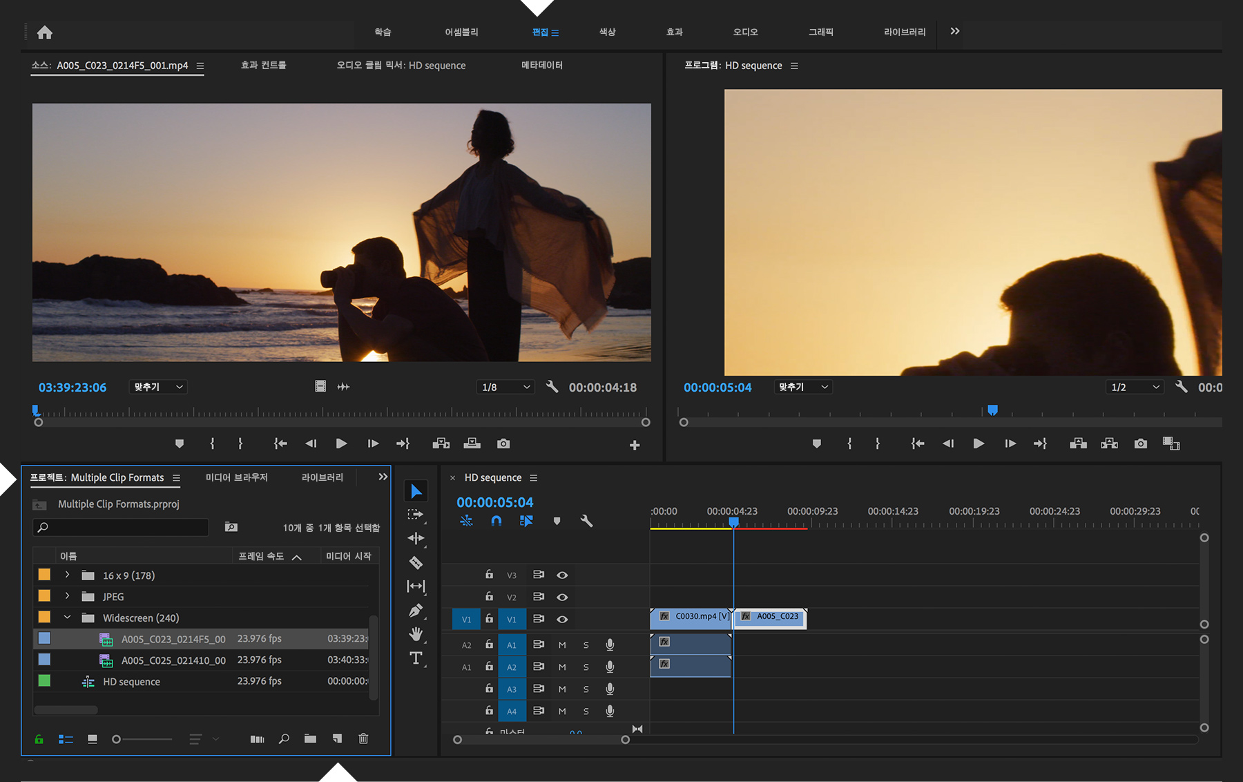Screen dimensions: 1243x782
Task: Delete item with project panel trash icon
Action: pos(363,738)
